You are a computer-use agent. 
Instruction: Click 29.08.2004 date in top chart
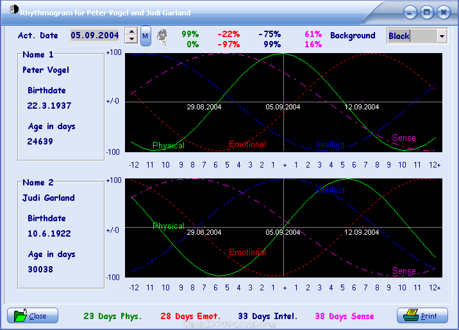[204, 107]
